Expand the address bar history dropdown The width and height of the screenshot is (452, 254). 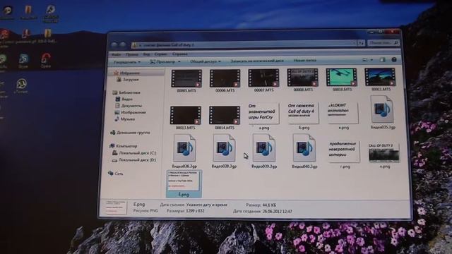pyautogui.click(x=355, y=43)
